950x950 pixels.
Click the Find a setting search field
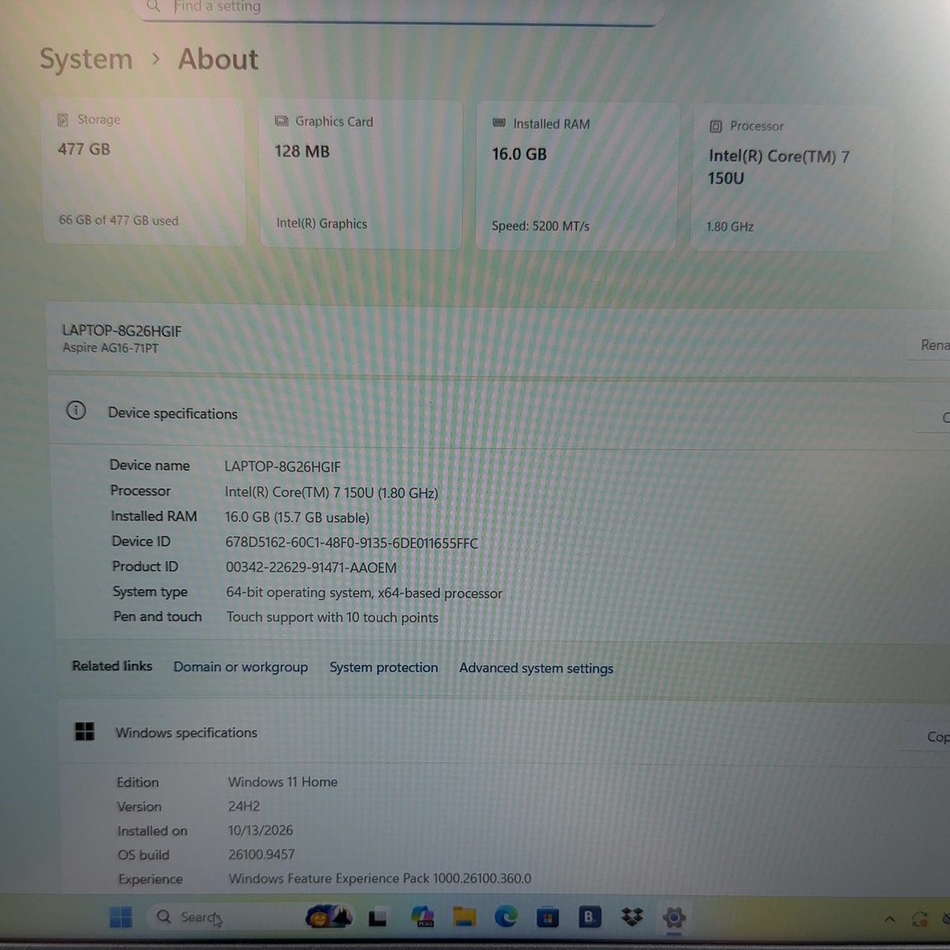pyautogui.click(x=400, y=9)
